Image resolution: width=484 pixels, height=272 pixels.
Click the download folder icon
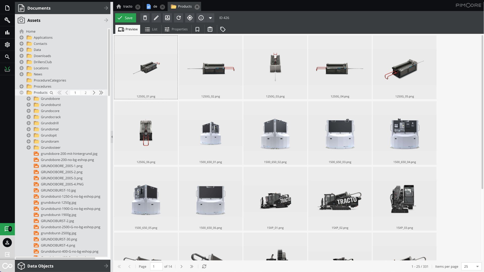[x=167, y=18]
